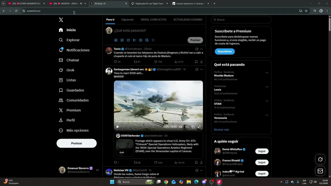Select the Para ti tab

110,20
